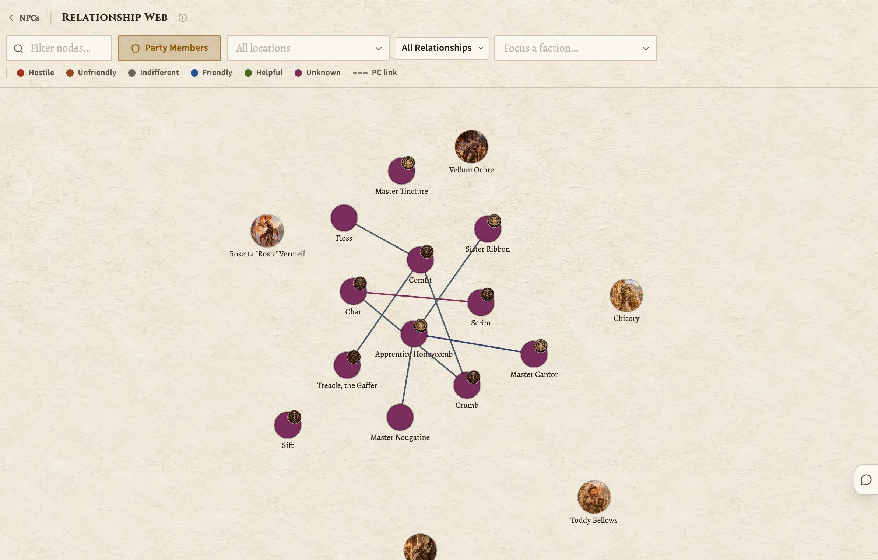Select the Treacle, the Gaffer node
Image resolution: width=878 pixels, height=560 pixels.
(x=347, y=365)
